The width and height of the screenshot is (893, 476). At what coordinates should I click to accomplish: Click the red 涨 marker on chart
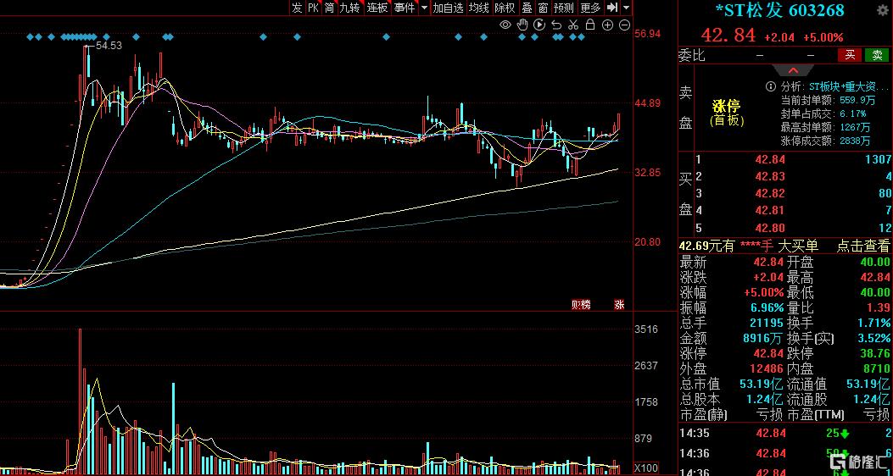pos(619,305)
